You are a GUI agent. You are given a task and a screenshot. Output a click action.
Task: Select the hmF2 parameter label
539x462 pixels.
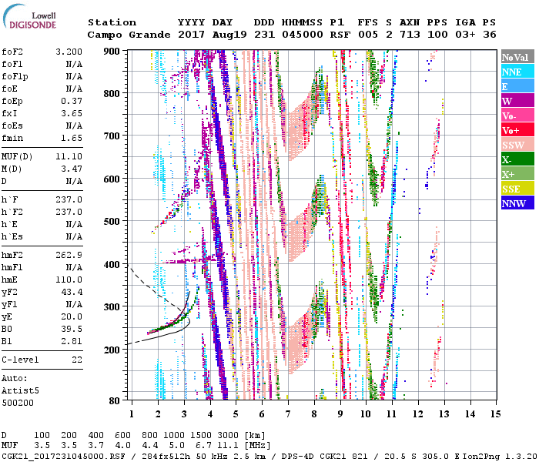(13, 255)
